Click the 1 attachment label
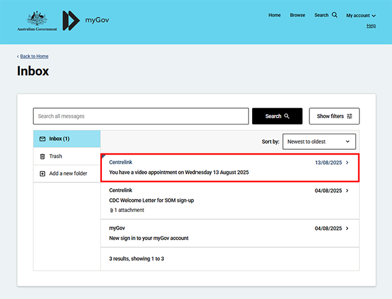Screen dimensions: 392x299 point(129,210)
